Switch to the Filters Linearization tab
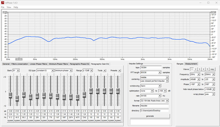The height and width of the screenshot is (127, 220). click(20, 64)
